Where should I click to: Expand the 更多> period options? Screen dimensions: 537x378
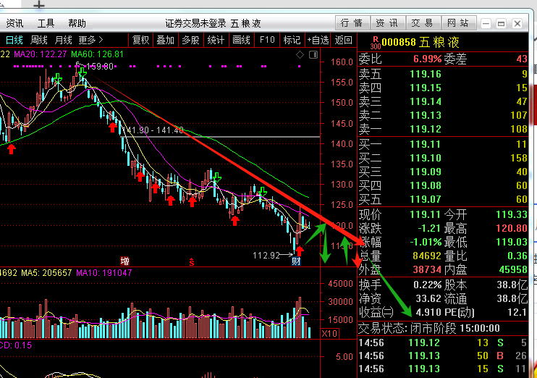pos(91,40)
